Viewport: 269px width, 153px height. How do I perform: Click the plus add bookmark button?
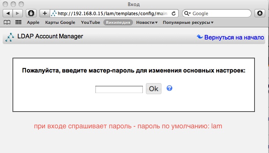click(45, 13)
